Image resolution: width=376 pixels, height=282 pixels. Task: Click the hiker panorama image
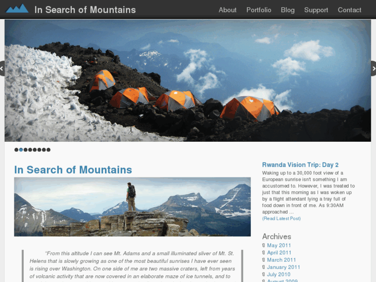(132, 207)
